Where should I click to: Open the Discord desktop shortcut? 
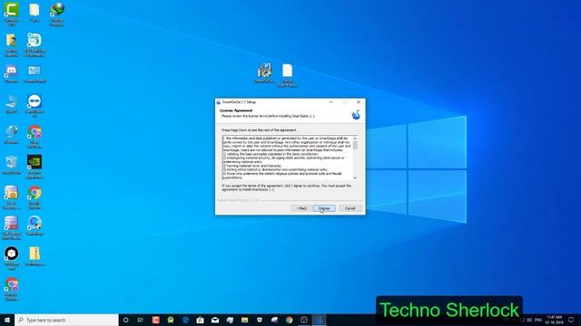tap(11, 73)
